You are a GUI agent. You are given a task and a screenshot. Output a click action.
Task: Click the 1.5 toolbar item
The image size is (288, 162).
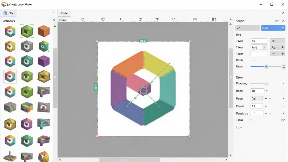[173, 19]
